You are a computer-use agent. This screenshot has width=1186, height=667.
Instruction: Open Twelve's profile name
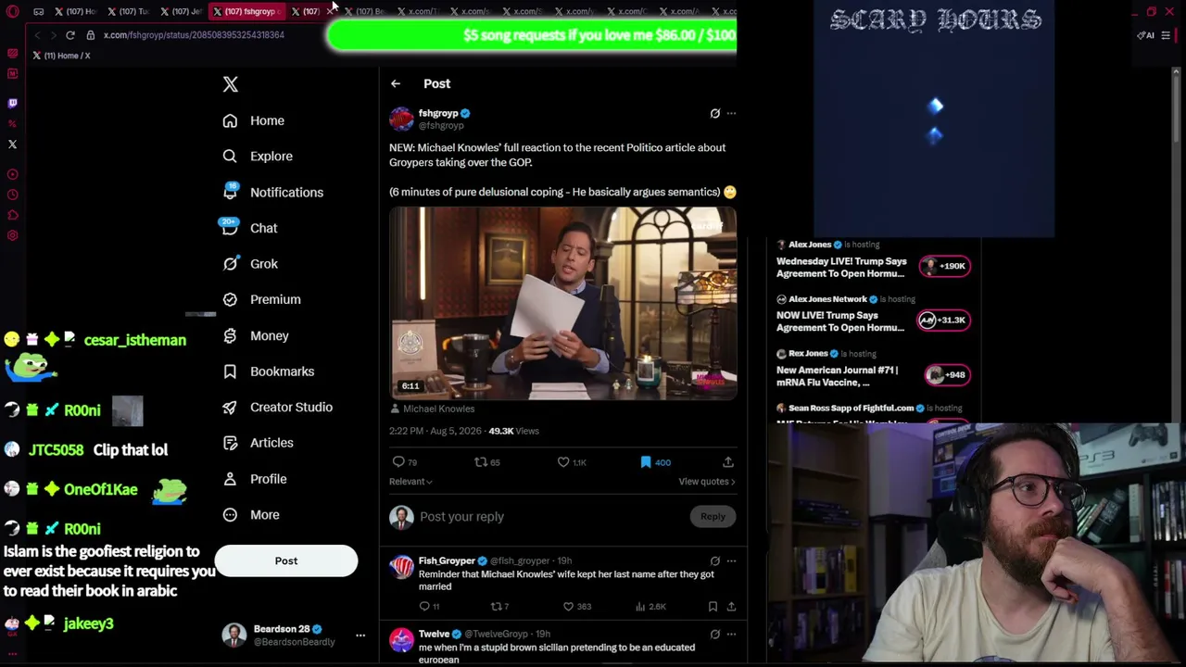434,634
